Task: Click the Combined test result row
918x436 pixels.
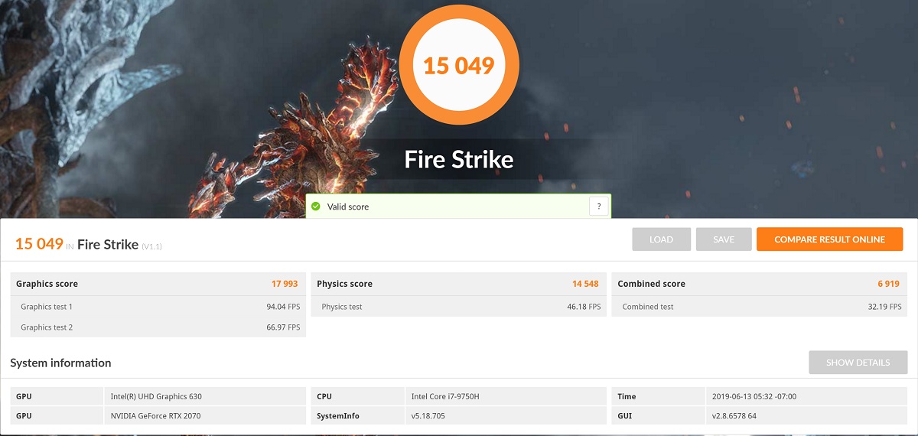Action: coord(760,307)
